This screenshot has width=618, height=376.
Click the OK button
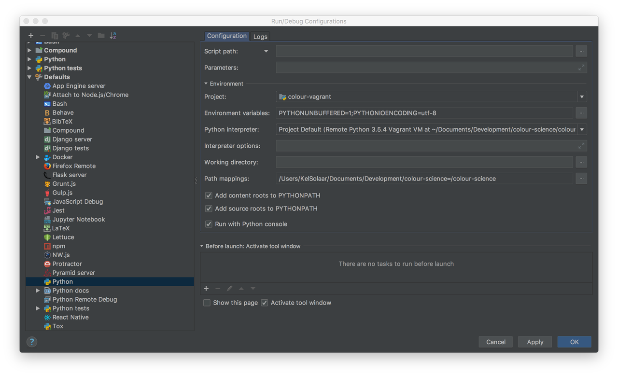(574, 342)
